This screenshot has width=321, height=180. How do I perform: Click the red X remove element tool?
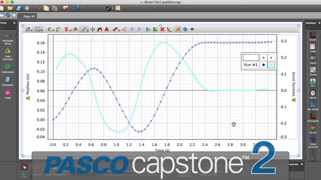tap(162, 29)
